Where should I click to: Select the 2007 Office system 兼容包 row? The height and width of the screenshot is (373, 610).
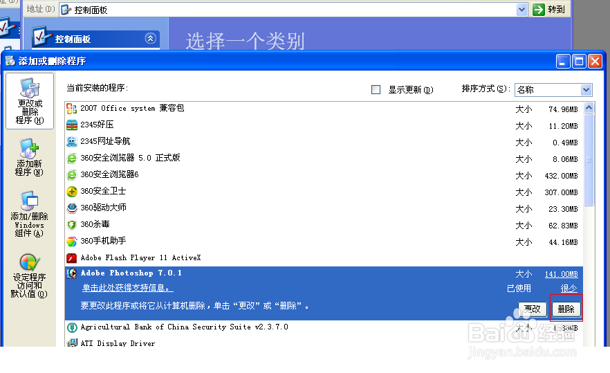click(324, 109)
